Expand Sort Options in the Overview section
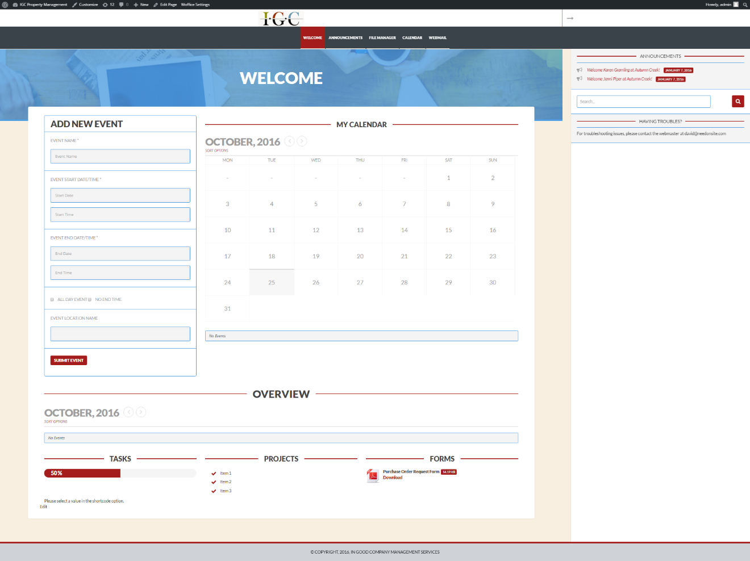Viewport: 750px width, 561px height. [56, 422]
